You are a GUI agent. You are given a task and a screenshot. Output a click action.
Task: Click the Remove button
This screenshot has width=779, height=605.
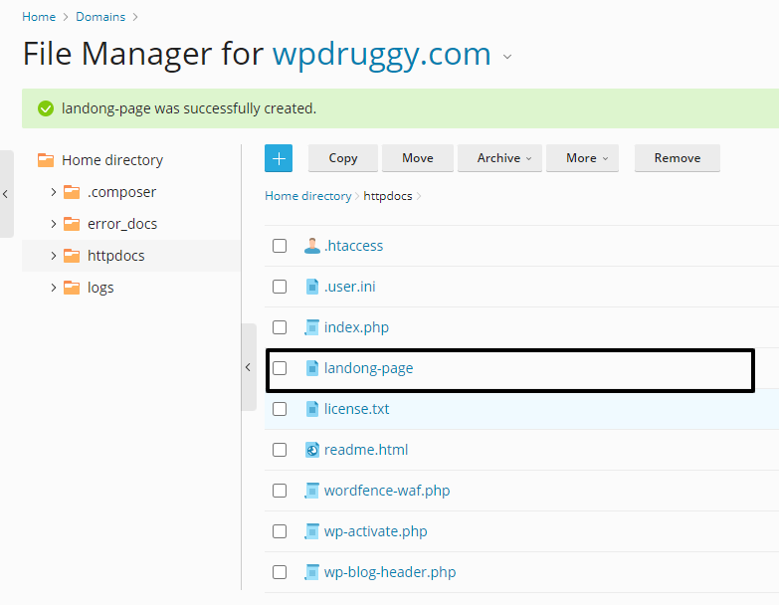pos(678,158)
